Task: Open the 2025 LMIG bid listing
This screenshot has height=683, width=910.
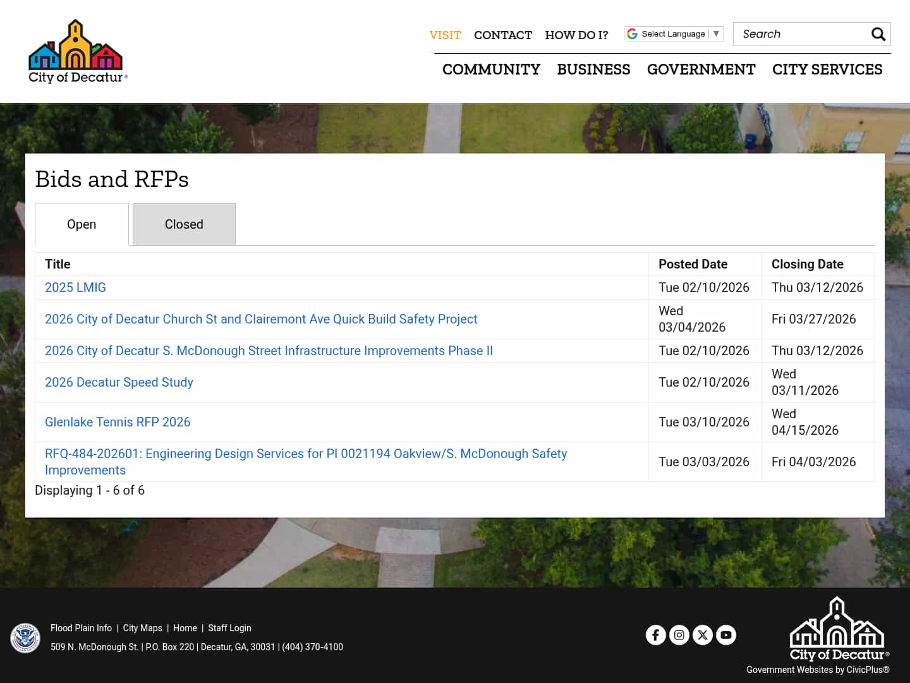Action: click(x=75, y=287)
